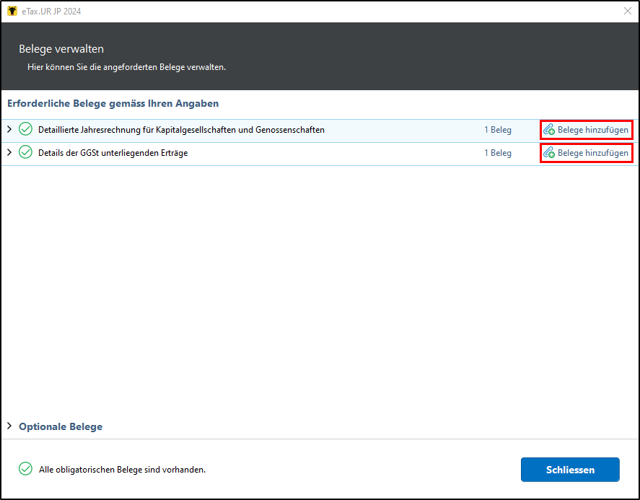Expand the Detaillierte Jahresrechnung row chevron

pyautogui.click(x=9, y=129)
